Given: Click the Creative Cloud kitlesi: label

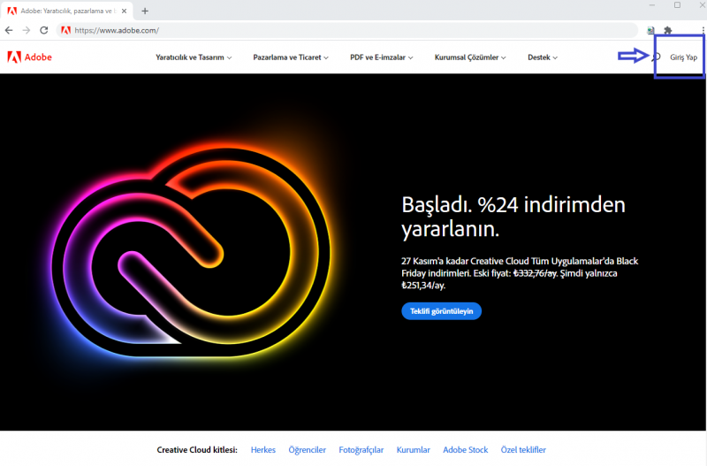Looking at the screenshot, I should 197,450.
